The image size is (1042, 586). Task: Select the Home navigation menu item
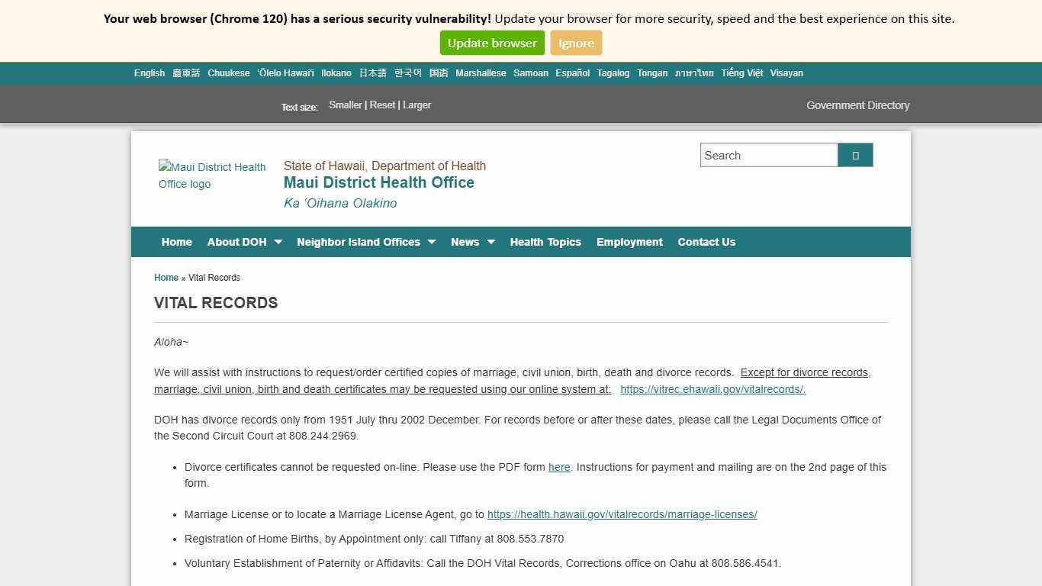[x=176, y=242]
